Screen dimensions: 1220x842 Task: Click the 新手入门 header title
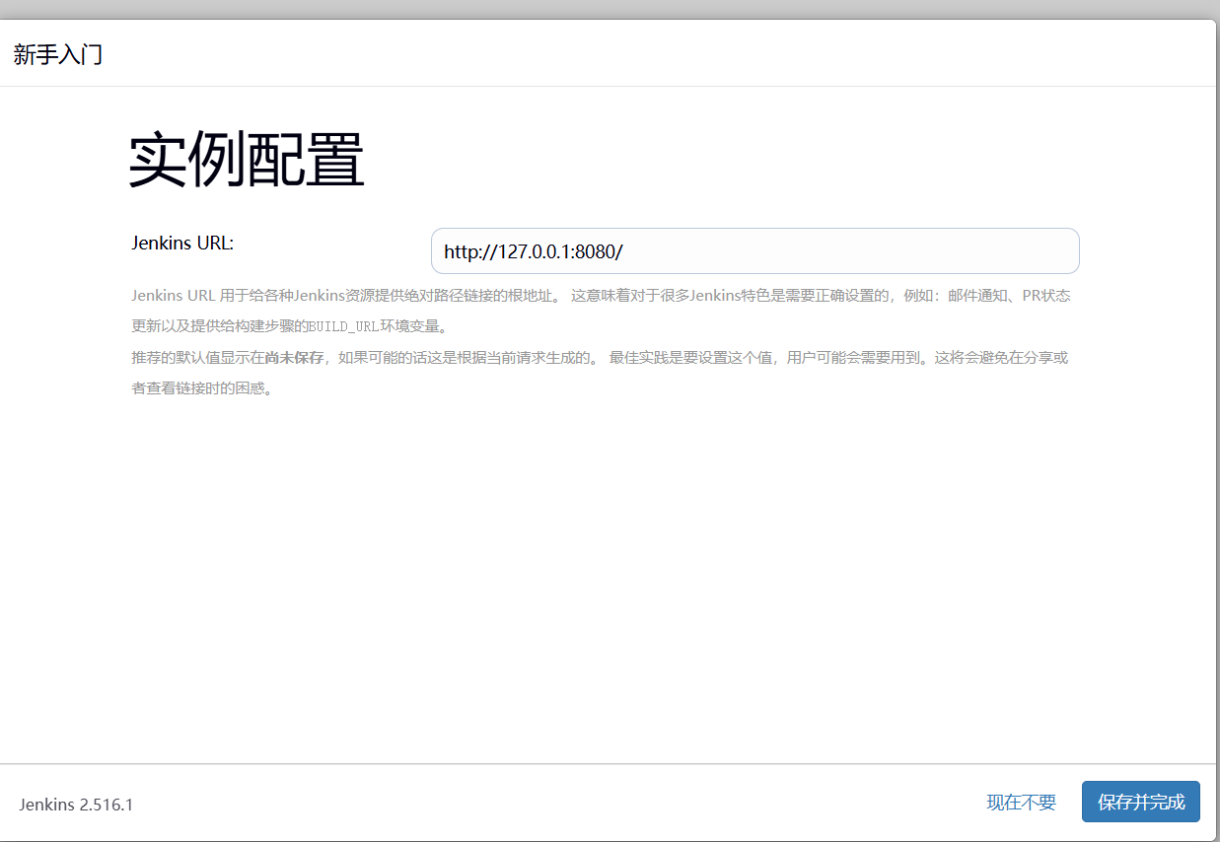pyautogui.click(x=58, y=54)
